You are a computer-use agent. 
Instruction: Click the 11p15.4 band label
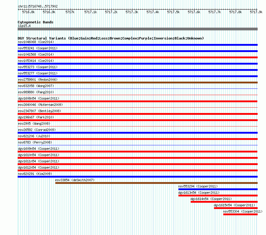(24, 26)
